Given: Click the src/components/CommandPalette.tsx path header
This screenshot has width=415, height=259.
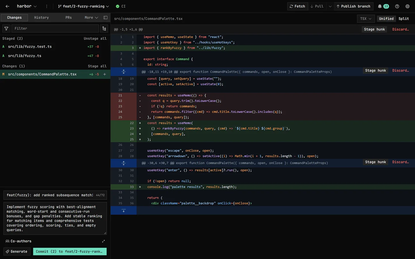Looking at the screenshot, I should (148, 19).
